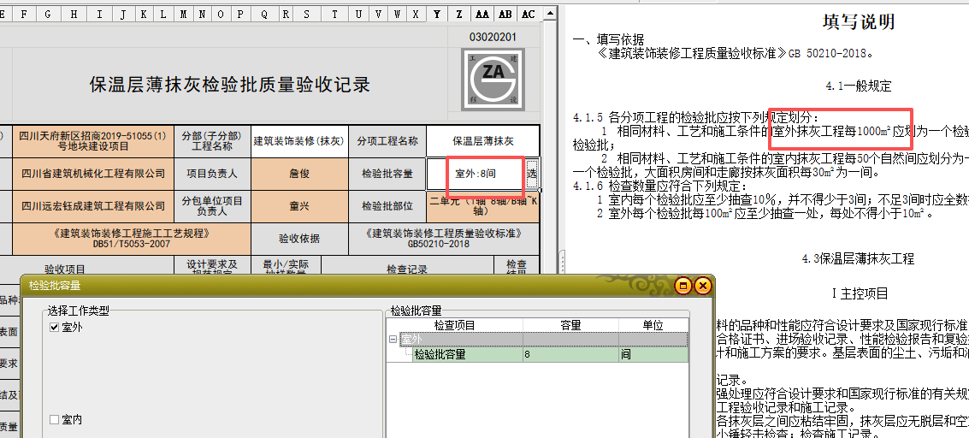
Task: Select column header AB
Action: [x=505, y=14]
